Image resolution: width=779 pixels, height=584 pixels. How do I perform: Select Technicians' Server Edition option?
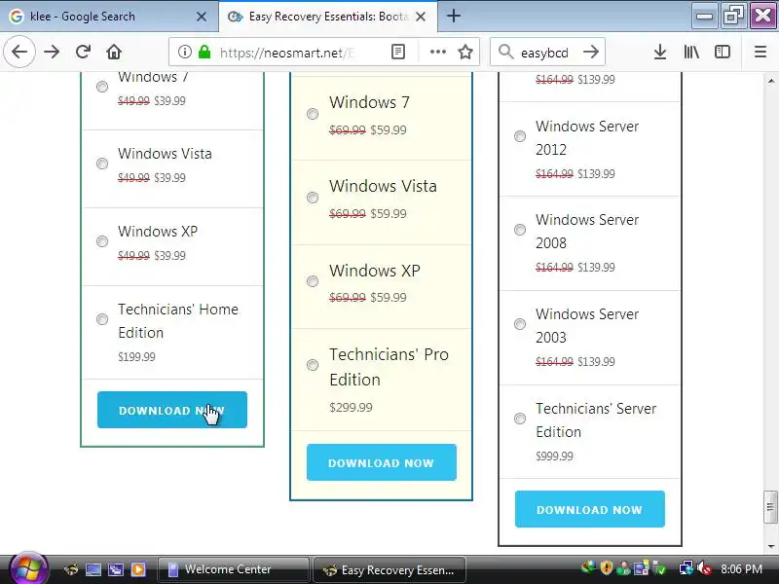click(520, 419)
